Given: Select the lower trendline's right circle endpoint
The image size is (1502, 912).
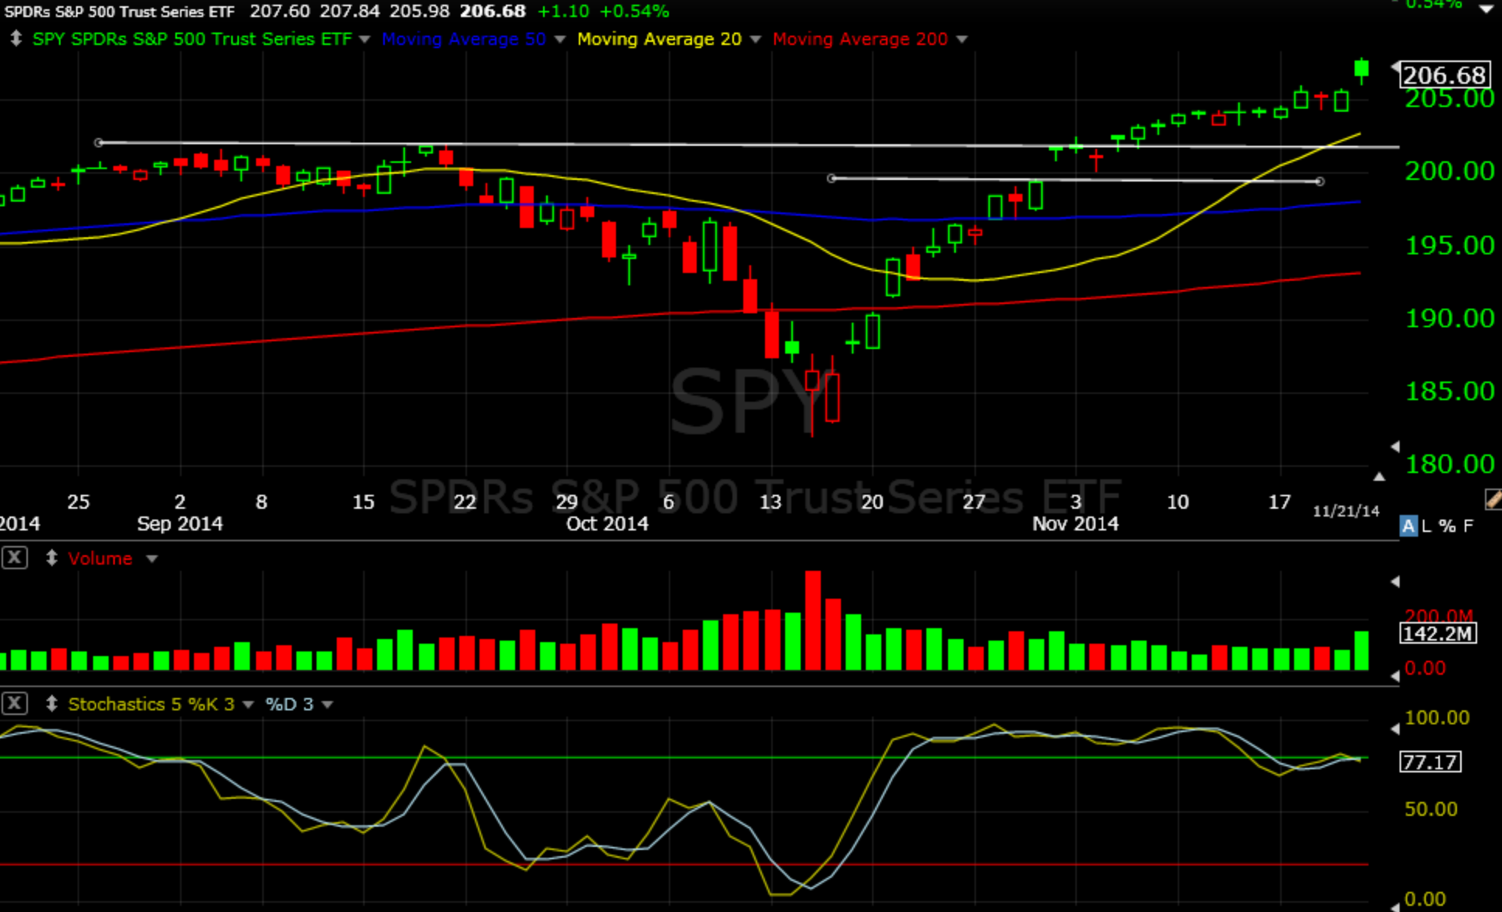Looking at the screenshot, I should [1320, 181].
